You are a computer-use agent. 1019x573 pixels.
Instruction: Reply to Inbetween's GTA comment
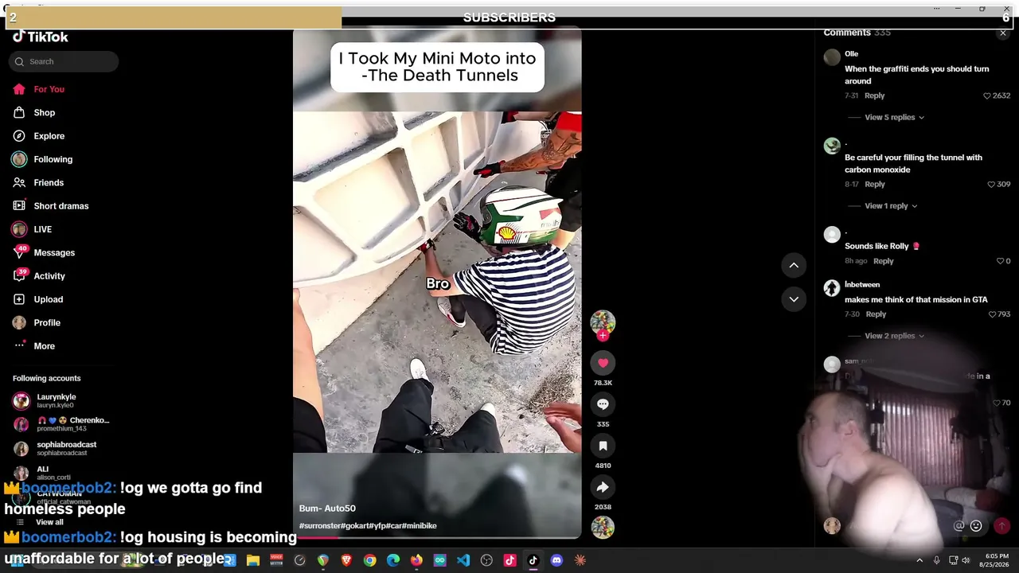click(876, 314)
